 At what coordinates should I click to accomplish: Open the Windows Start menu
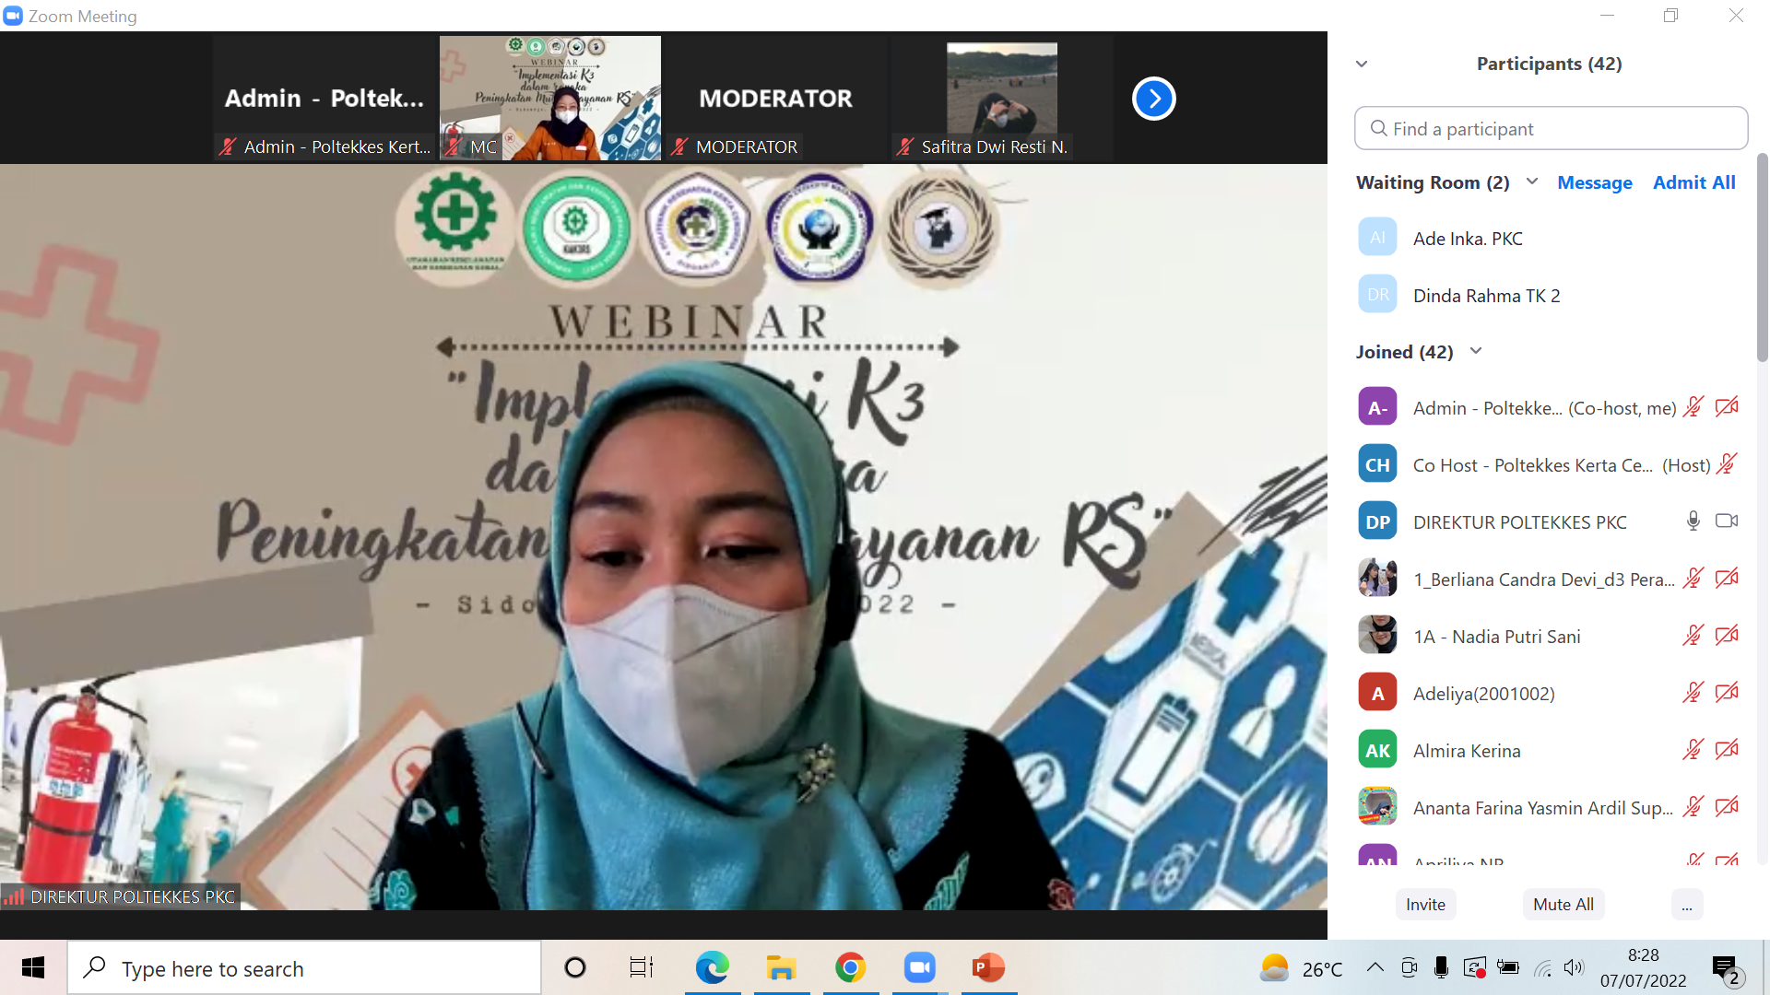tap(33, 967)
